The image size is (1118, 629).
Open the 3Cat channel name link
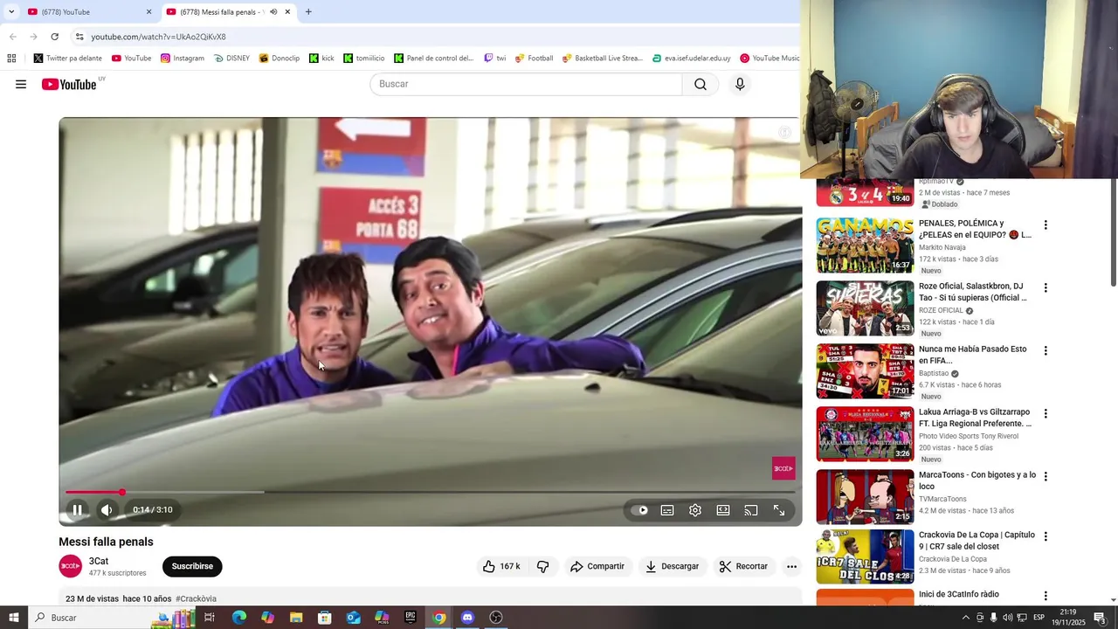click(99, 561)
